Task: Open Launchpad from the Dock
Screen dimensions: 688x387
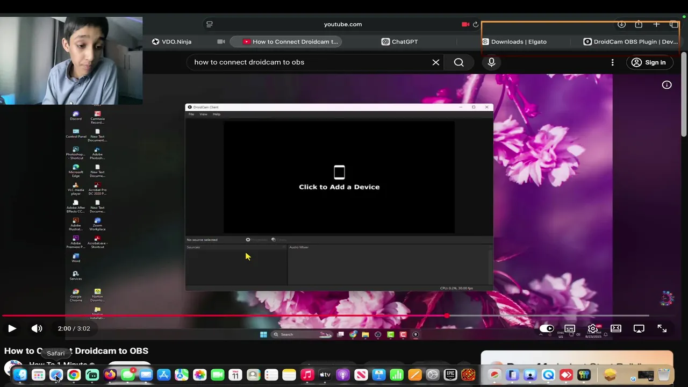Action: [38, 375]
